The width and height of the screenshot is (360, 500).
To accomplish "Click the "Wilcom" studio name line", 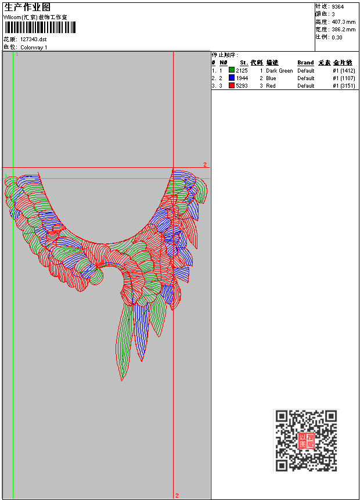I will pos(35,17).
